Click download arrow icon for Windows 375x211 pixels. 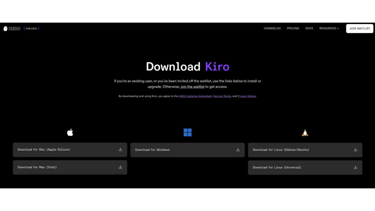pyautogui.click(x=238, y=150)
